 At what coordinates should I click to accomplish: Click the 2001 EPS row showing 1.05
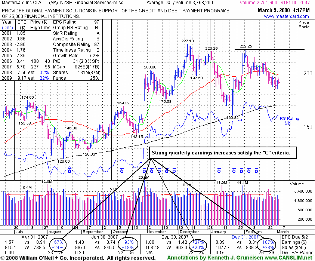click(x=13, y=33)
